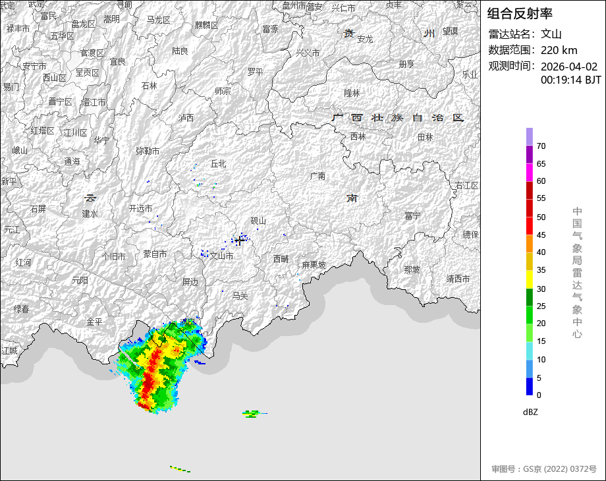Click the 组合反射率 title text

(x=520, y=14)
